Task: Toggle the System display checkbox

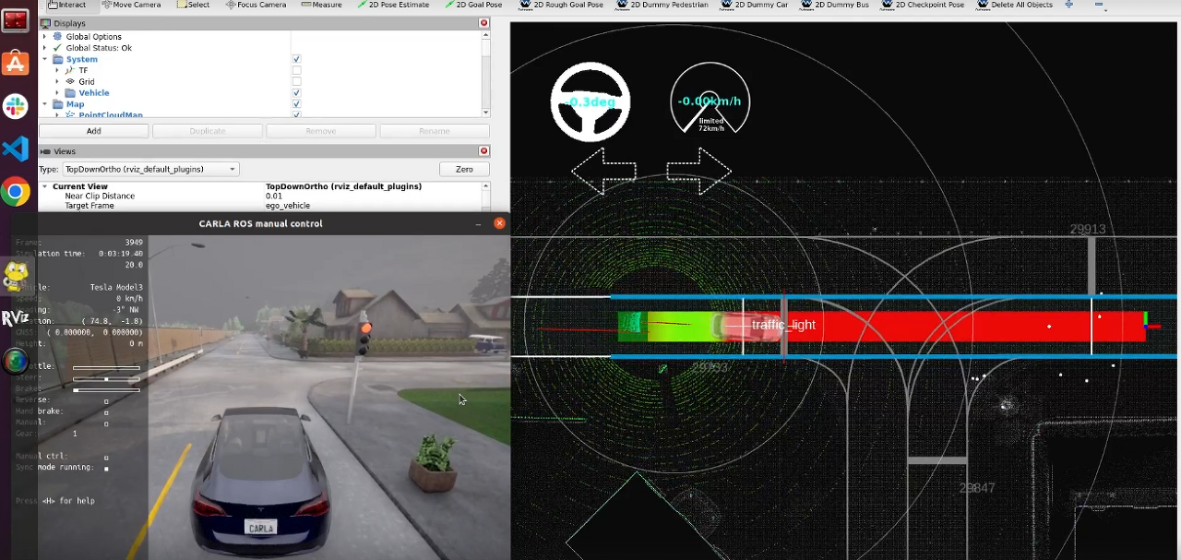Action: click(296, 59)
